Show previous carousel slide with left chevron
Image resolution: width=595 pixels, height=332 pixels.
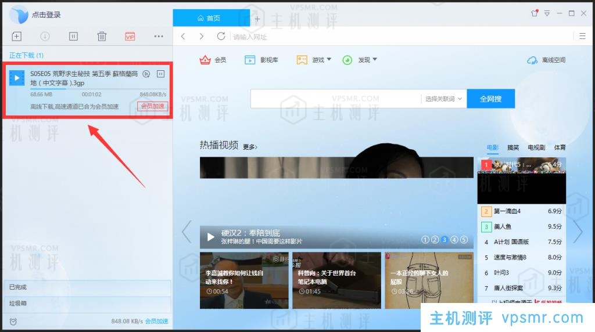[187, 231]
